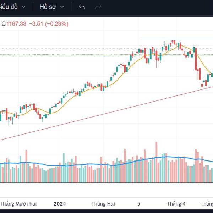
Task: Click the undo arrow icon
Action: point(82,7)
